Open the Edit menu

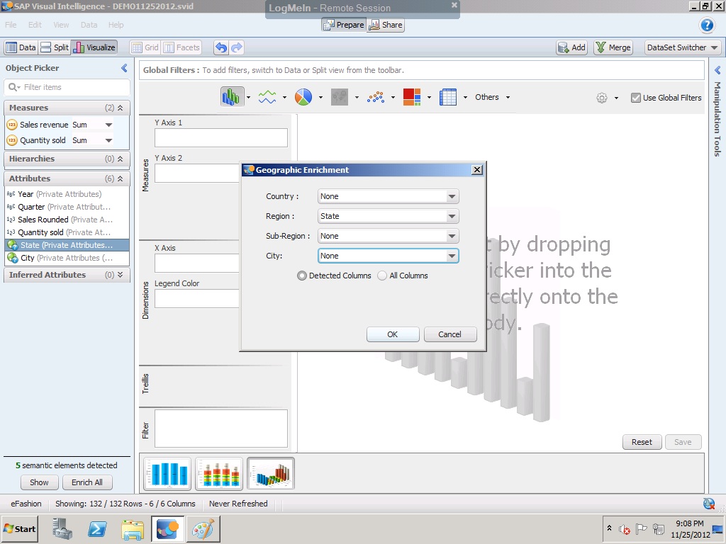tap(35, 25)
